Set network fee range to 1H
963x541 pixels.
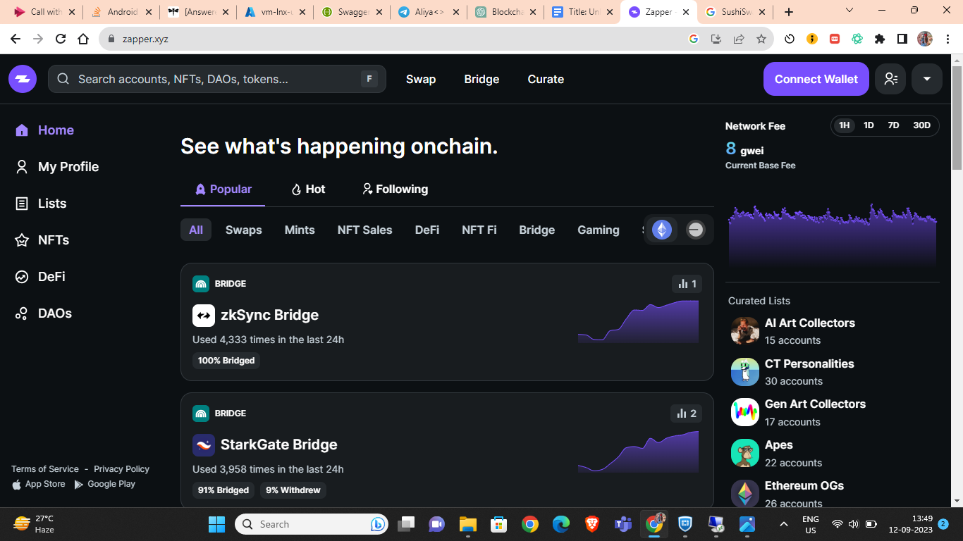tap(845, 125)
